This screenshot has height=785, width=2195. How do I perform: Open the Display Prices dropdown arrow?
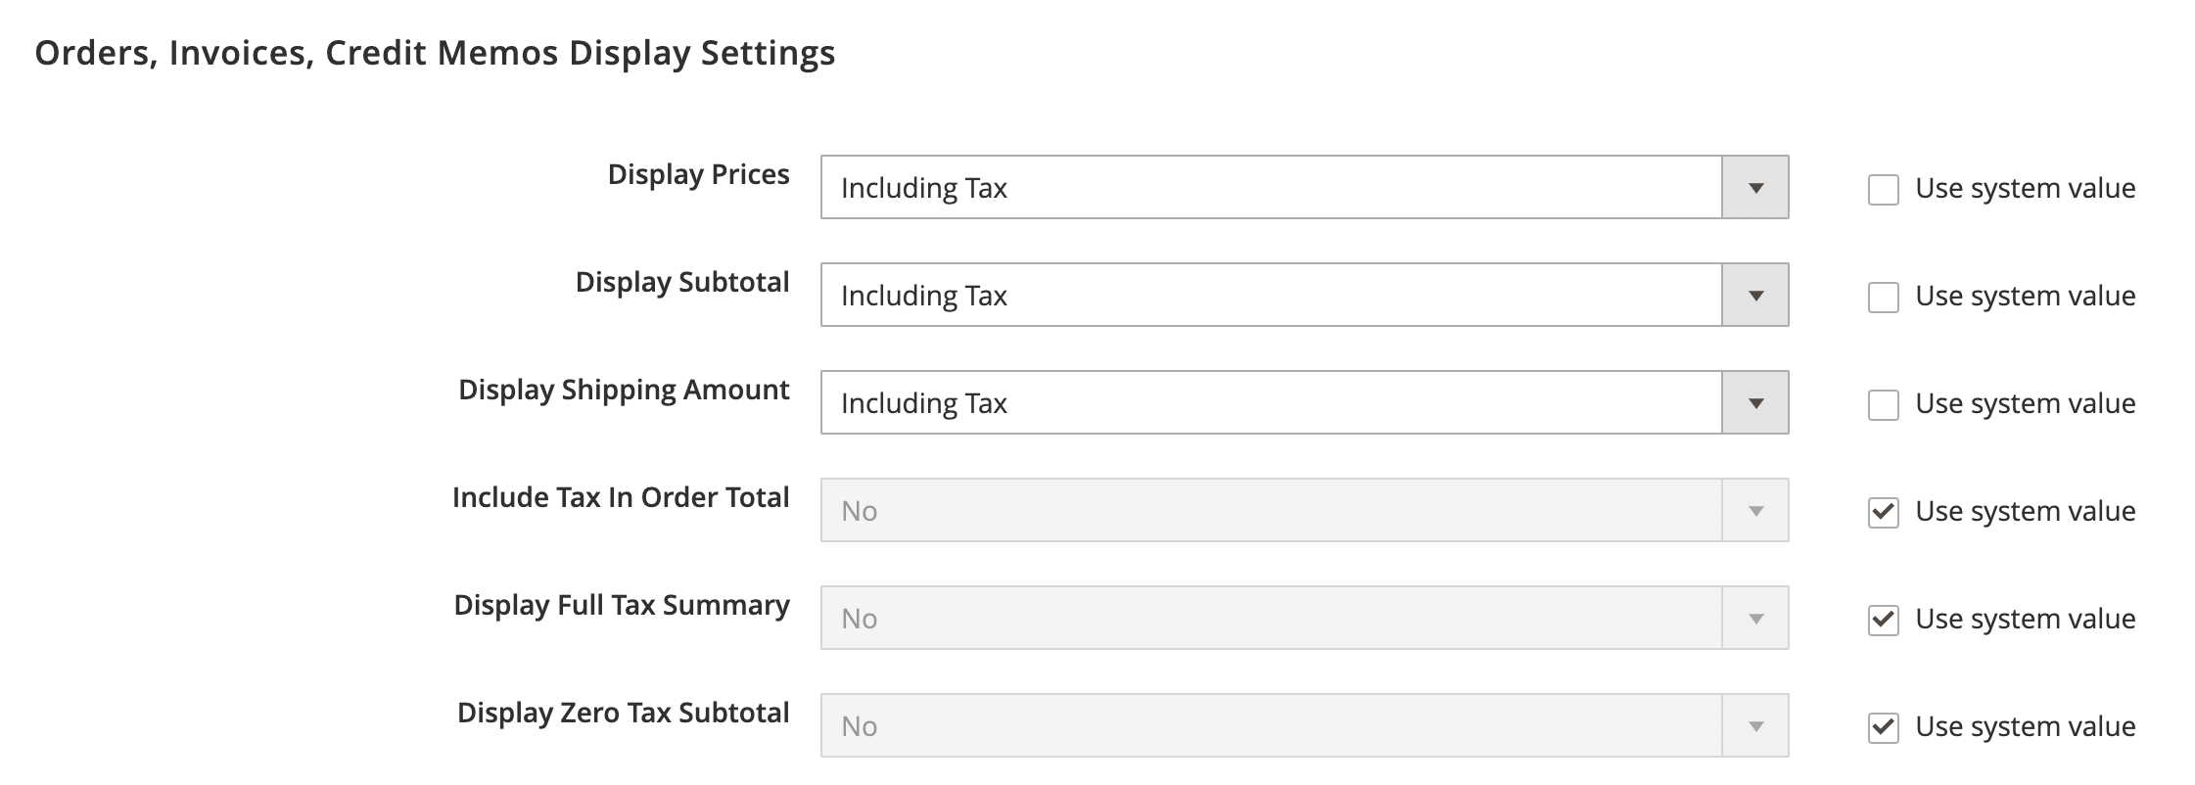click(1755, 187)
